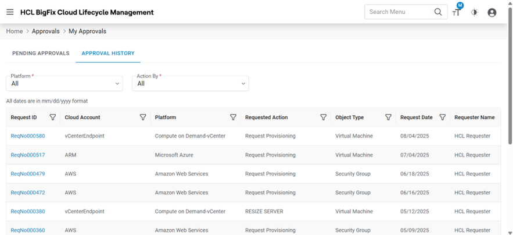Filter the Cloud Account column

(x=143, y=117)
